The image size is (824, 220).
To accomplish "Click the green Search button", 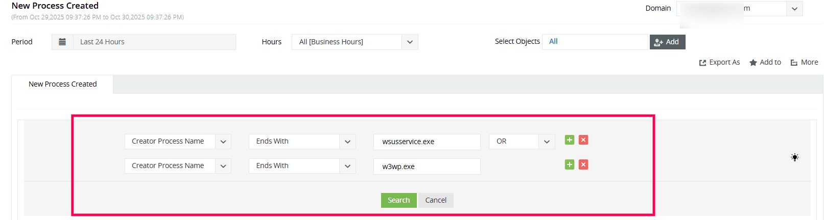I will click(398, 200).
